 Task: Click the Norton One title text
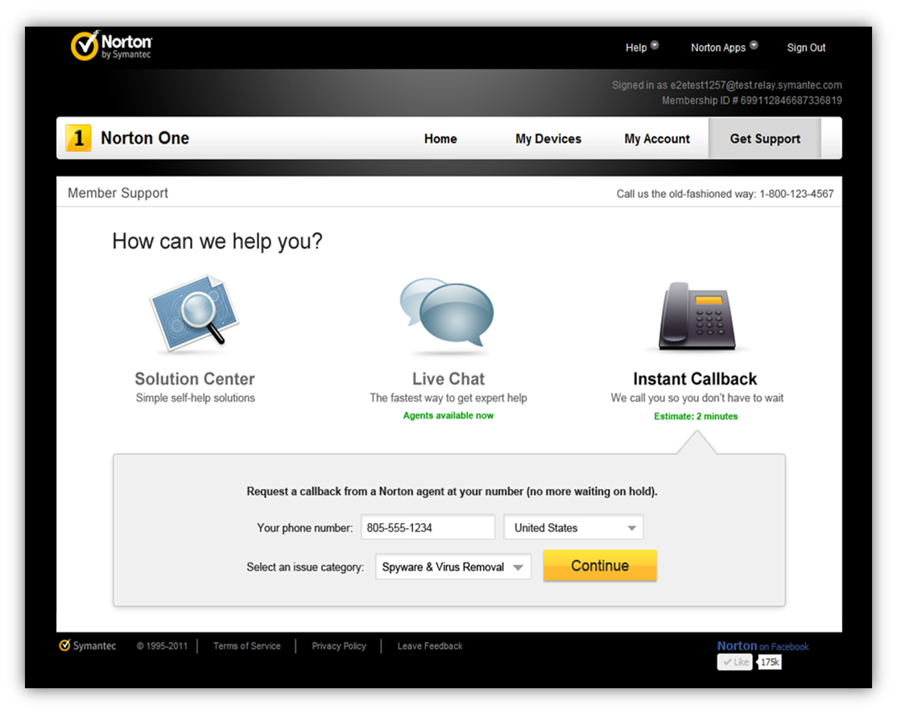[x=145, y=138]
